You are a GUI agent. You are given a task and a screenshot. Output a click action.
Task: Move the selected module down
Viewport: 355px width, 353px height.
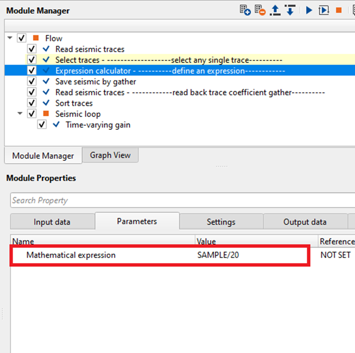(290, 10)
